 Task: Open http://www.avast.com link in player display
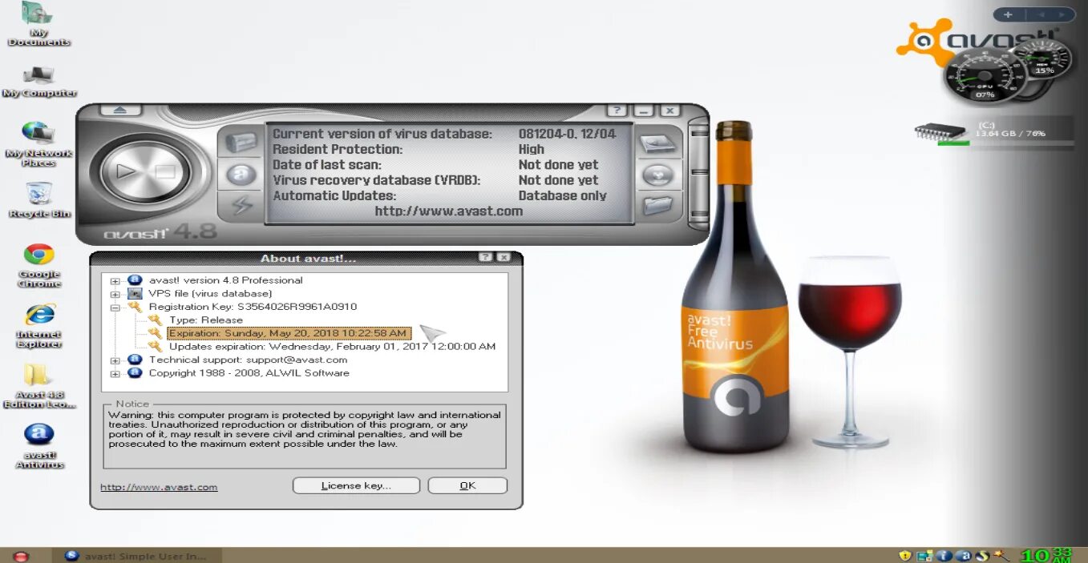point(448,211)
